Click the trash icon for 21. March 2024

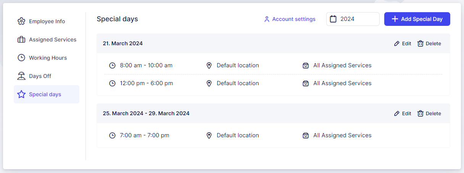point(420,44)
